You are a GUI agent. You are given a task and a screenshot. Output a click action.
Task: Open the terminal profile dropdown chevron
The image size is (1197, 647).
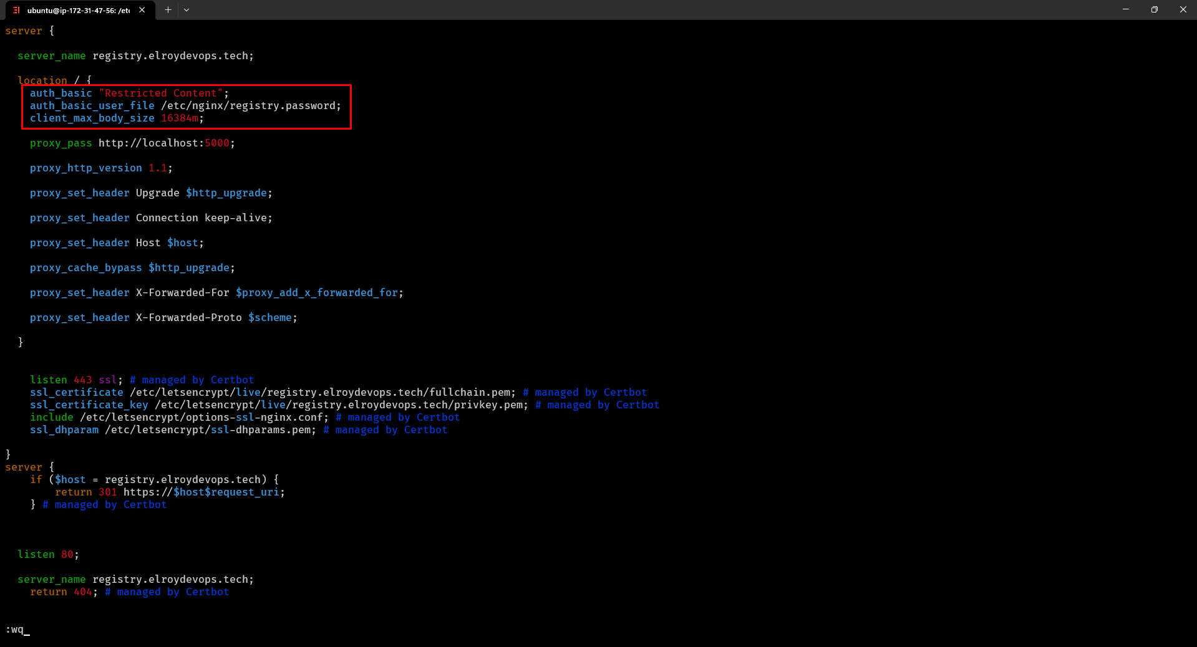tap(187, 10)
